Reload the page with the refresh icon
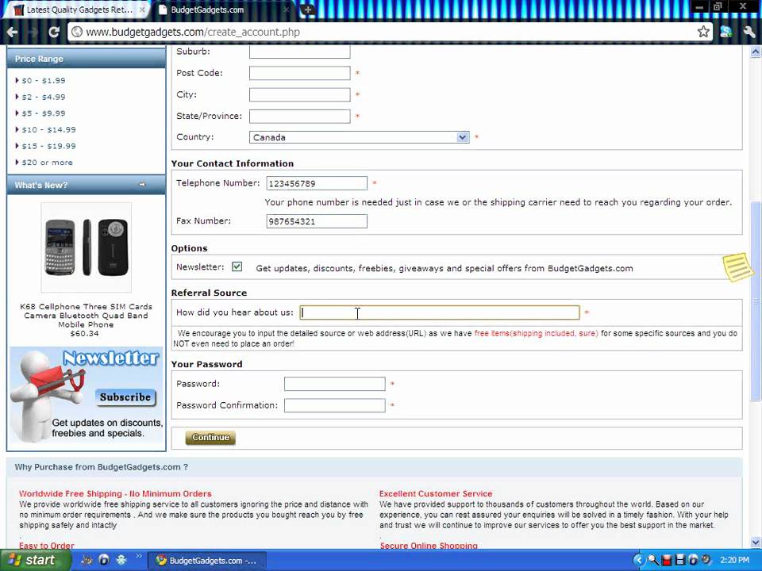The image size is (762, 571). 53,32
